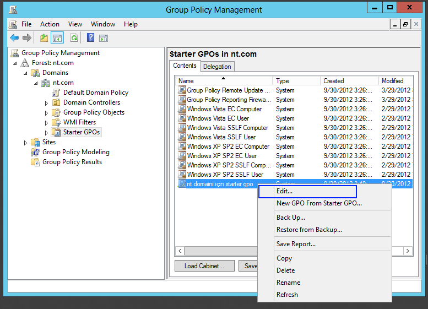428x309 pixels.
Task: Choose New GPO From Starter GPO...
Action: click(x=324, y=203)
